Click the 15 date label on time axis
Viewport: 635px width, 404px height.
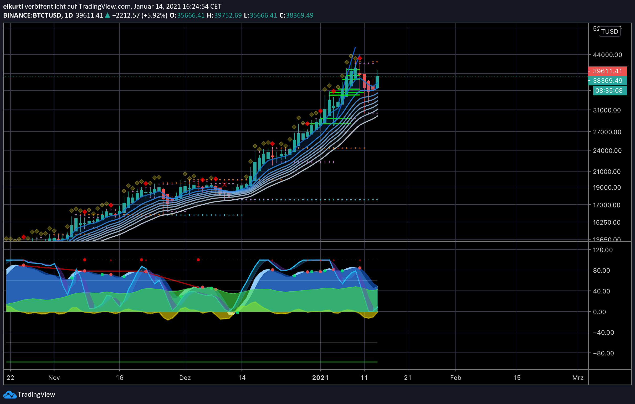pyautogui.click(x=517, y=378)
